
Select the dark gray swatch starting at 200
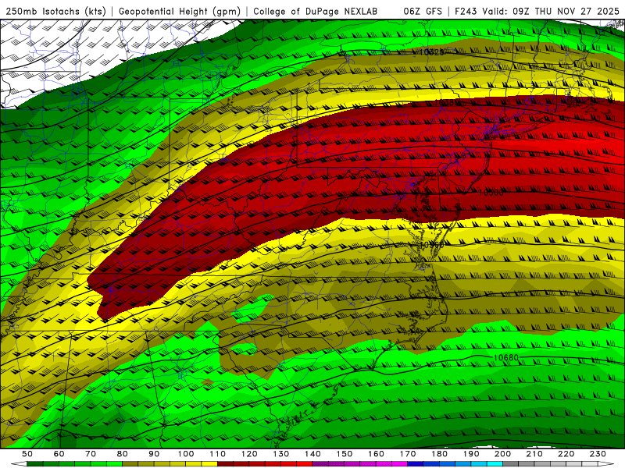(511, 464)
